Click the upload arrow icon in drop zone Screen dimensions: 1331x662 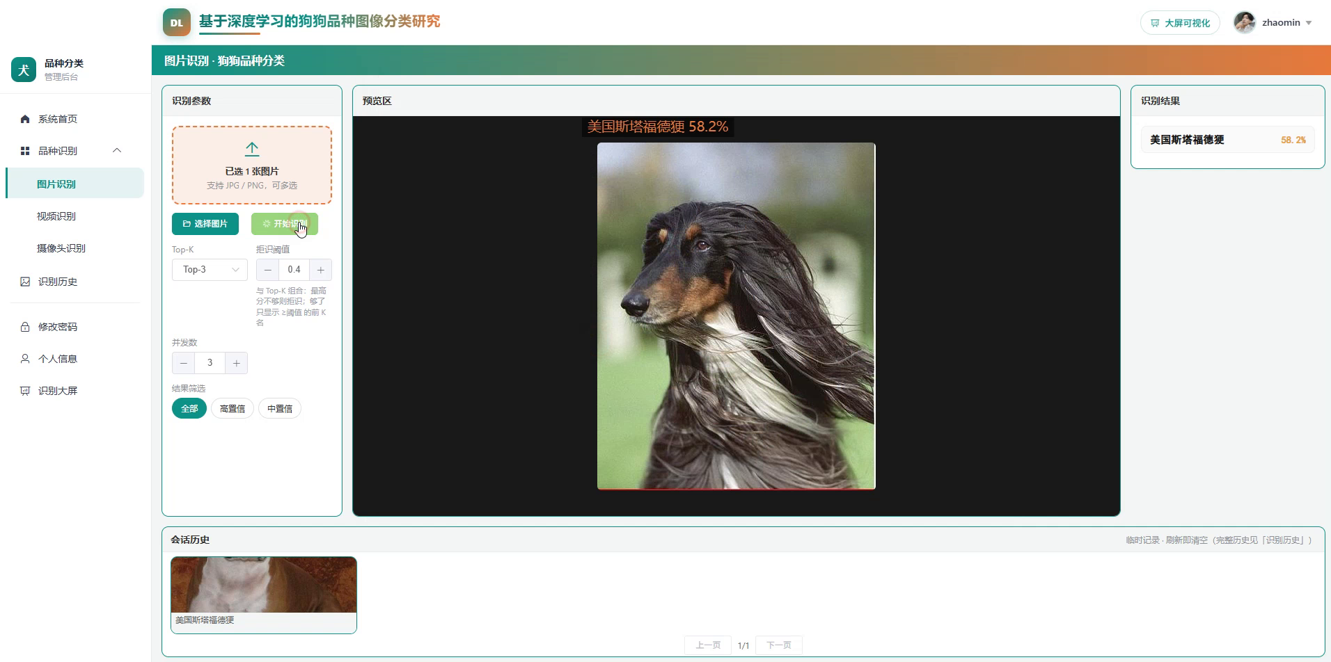click(252, 149)
